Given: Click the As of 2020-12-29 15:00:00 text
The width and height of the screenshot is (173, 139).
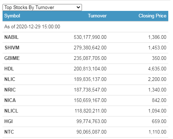Looking at the screenshot, I should [32, 26].
